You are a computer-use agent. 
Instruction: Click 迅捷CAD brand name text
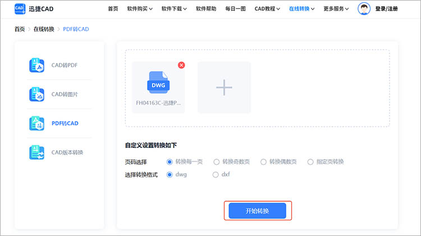(41, 9)
